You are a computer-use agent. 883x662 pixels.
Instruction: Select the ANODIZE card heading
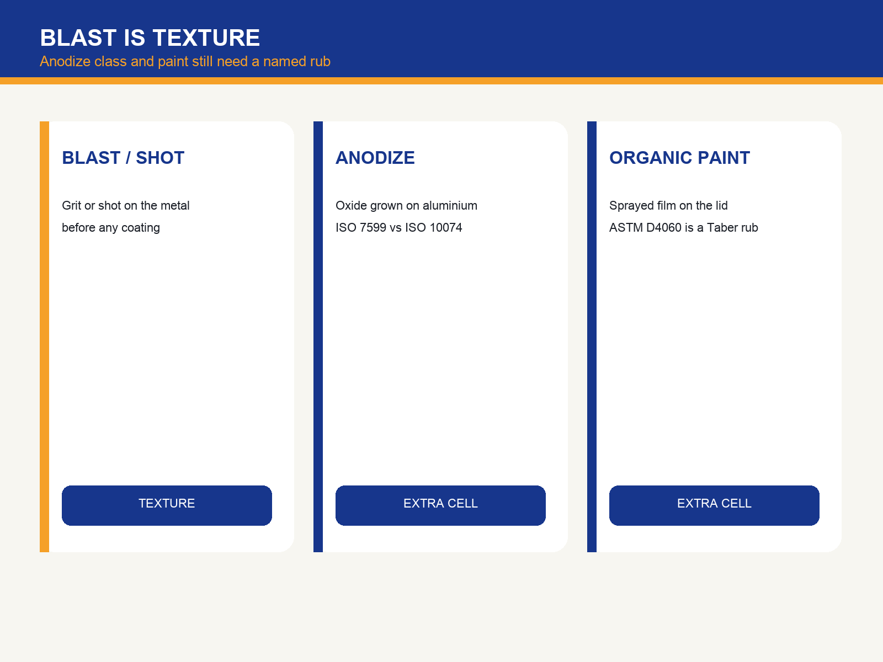pyautogui.click(x=375, y=158)
